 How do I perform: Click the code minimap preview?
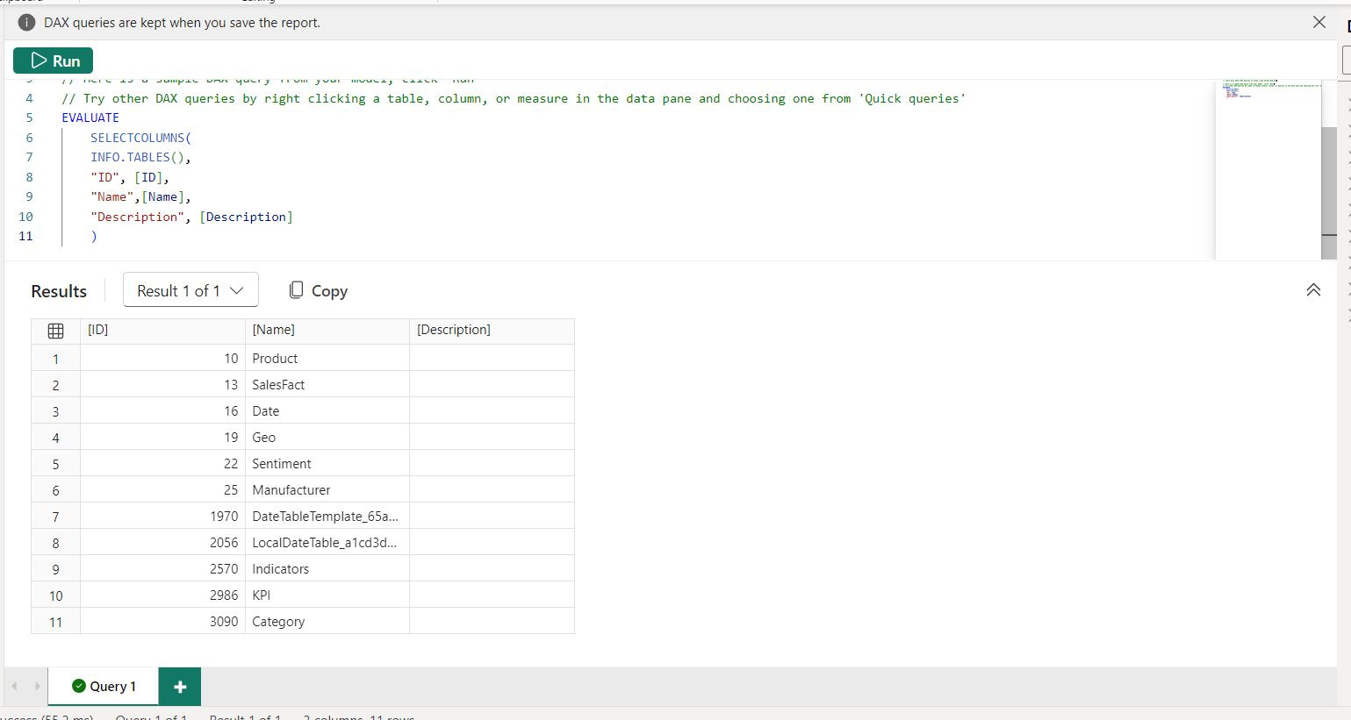coord(1268,169)
